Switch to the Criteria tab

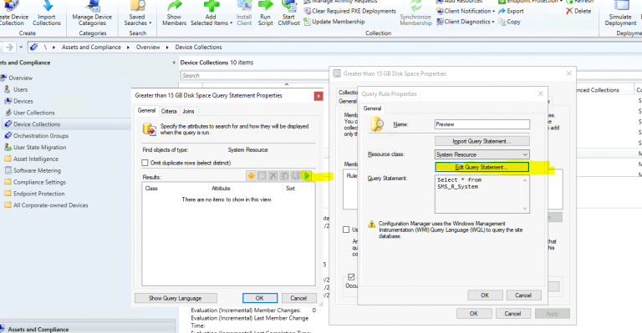(x=169, y=111)
